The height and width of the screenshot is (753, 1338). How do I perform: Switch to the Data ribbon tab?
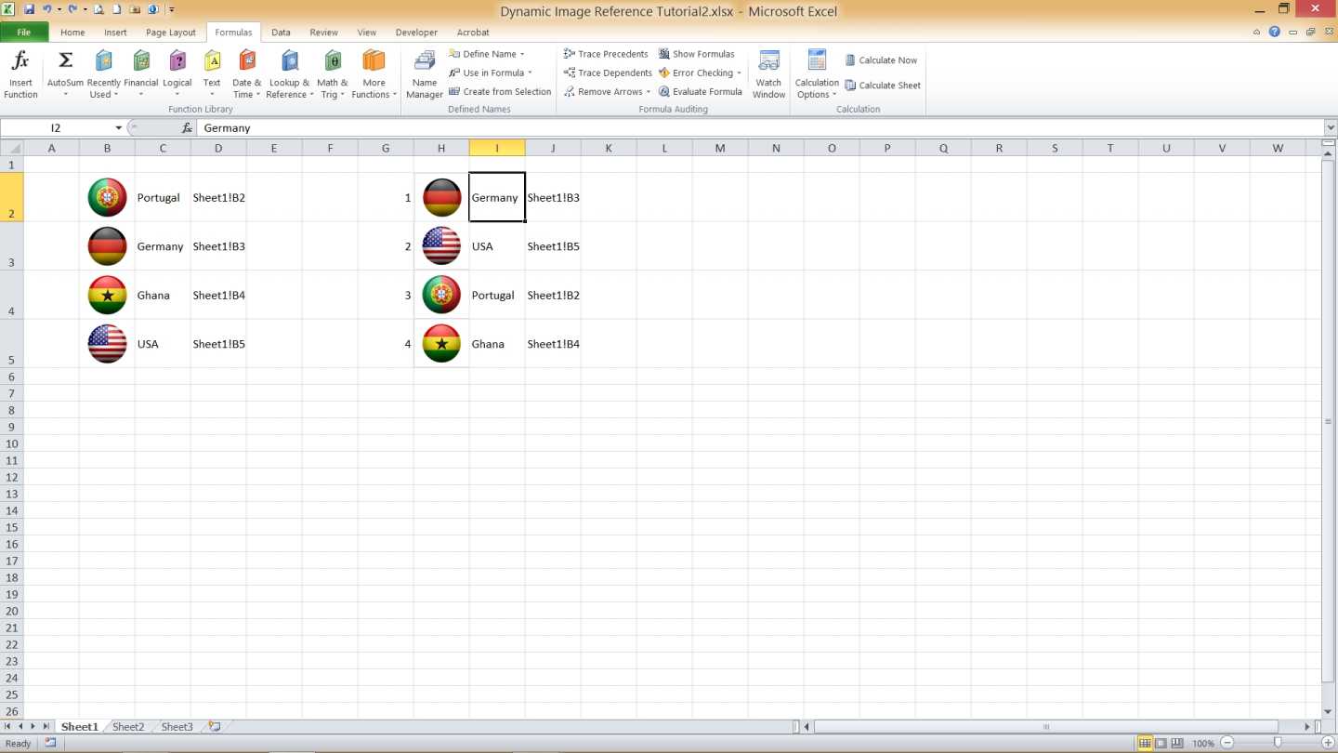(281, 33)
